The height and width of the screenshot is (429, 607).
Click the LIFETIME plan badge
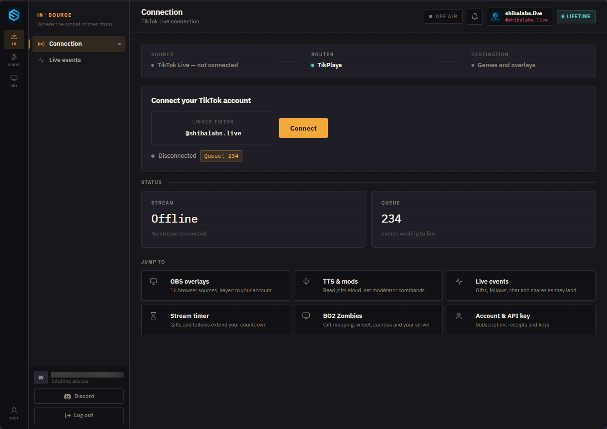click(x=576, y=16)
